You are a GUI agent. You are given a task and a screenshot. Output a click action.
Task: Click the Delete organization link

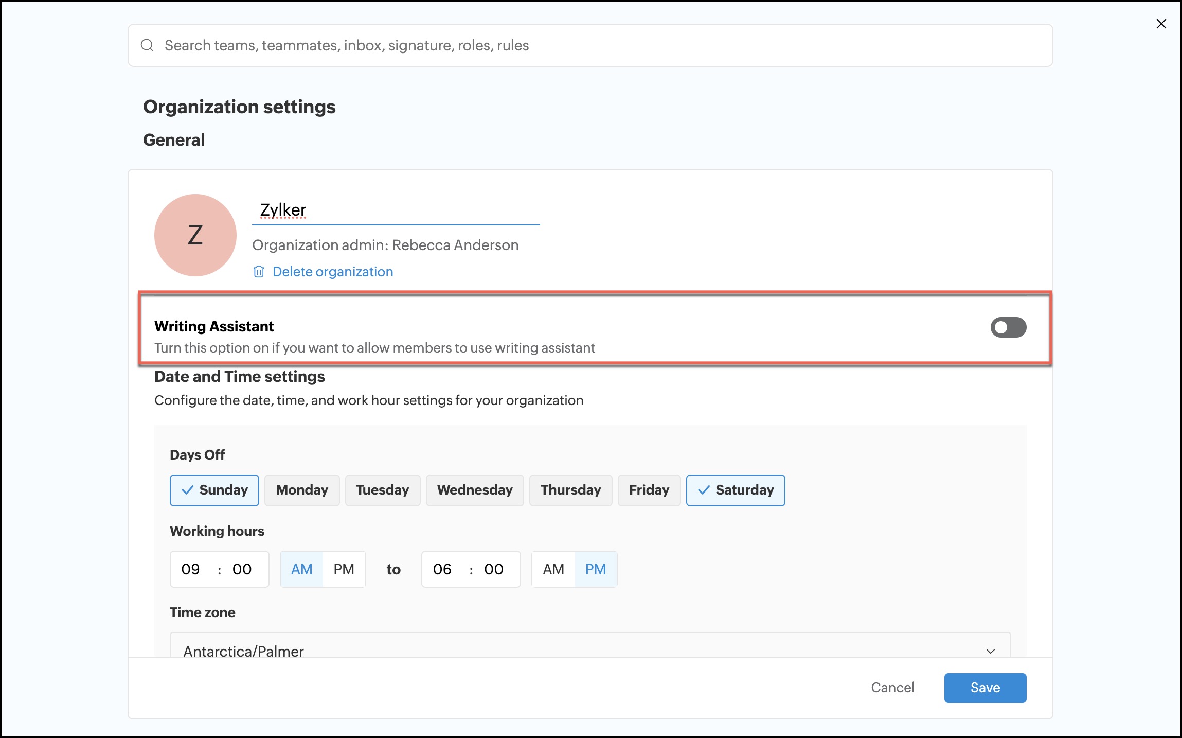[x=332, y=272]
